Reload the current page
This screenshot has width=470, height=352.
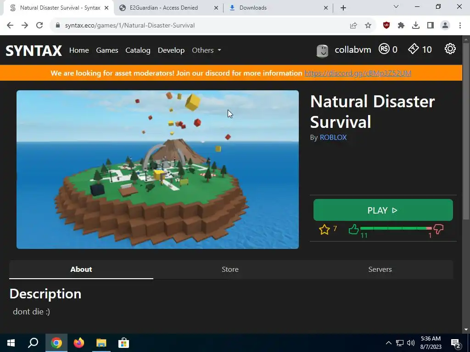[39, 26]
